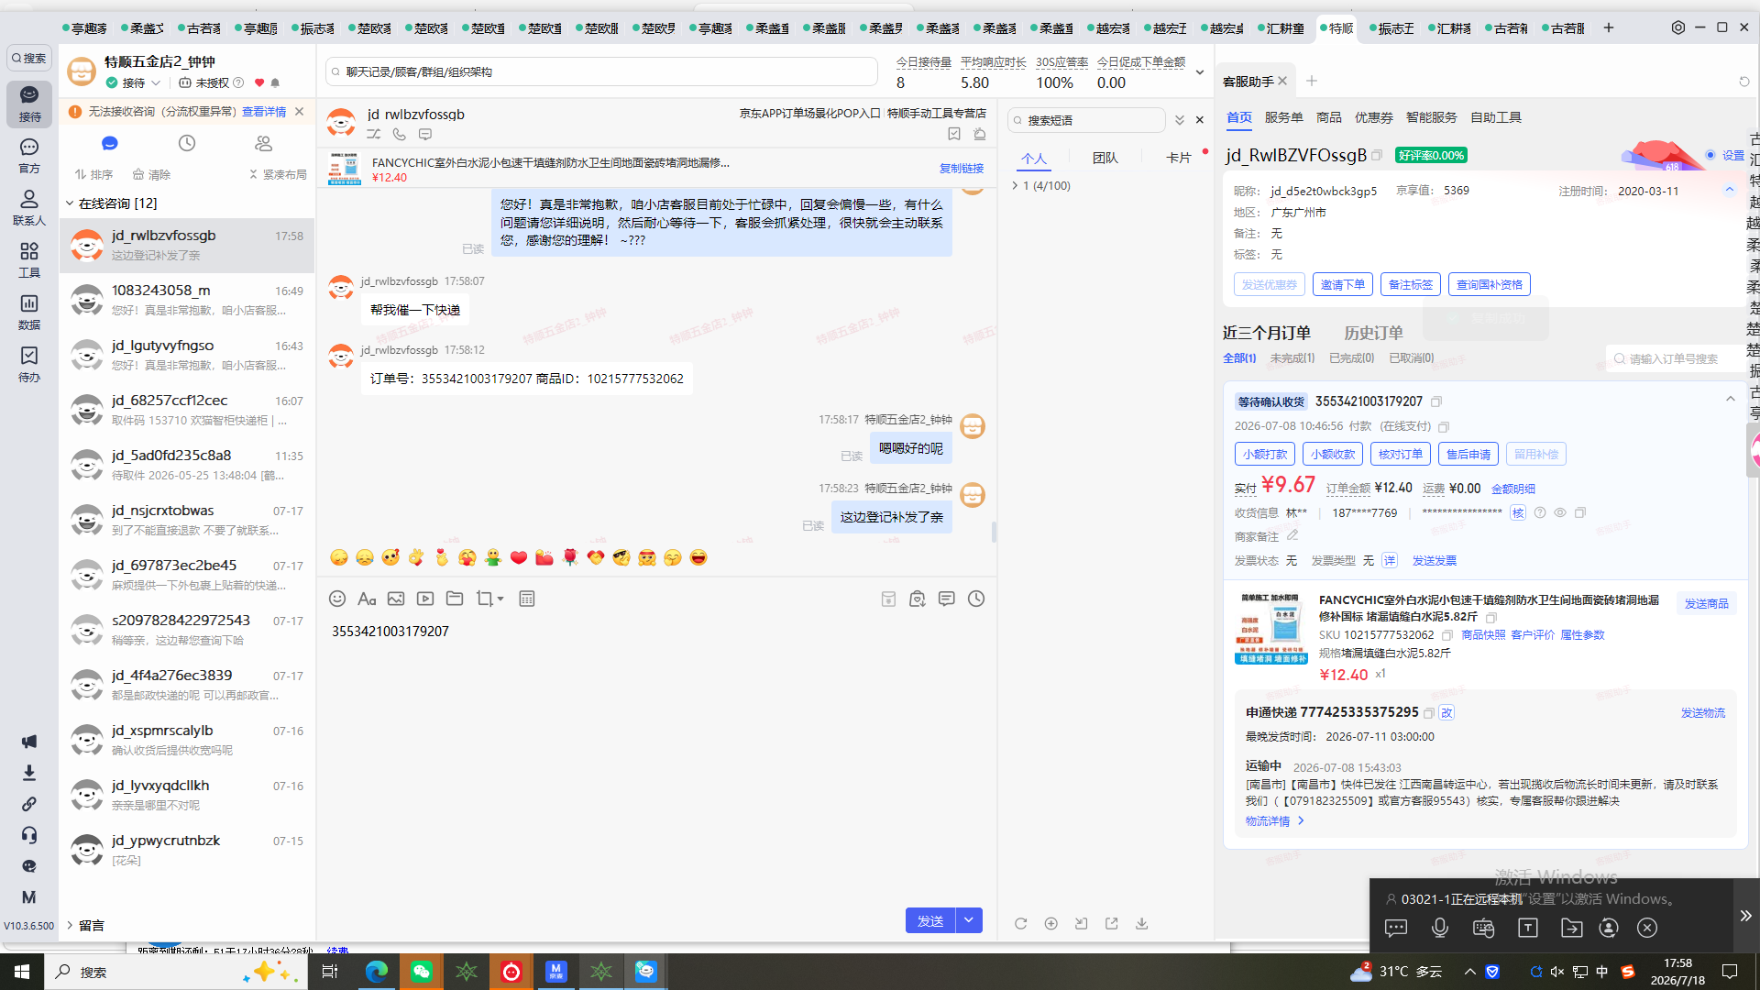Open Microsoft Edge from the taskbar
This screenshot has height=990, width=1760.
377,971
